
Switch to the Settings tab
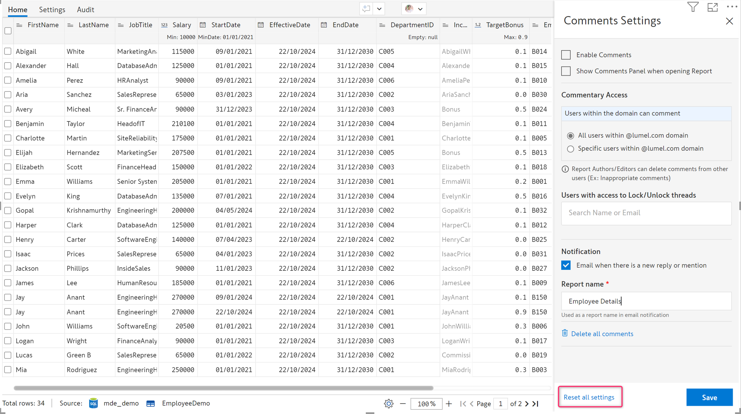coord(52,10)
